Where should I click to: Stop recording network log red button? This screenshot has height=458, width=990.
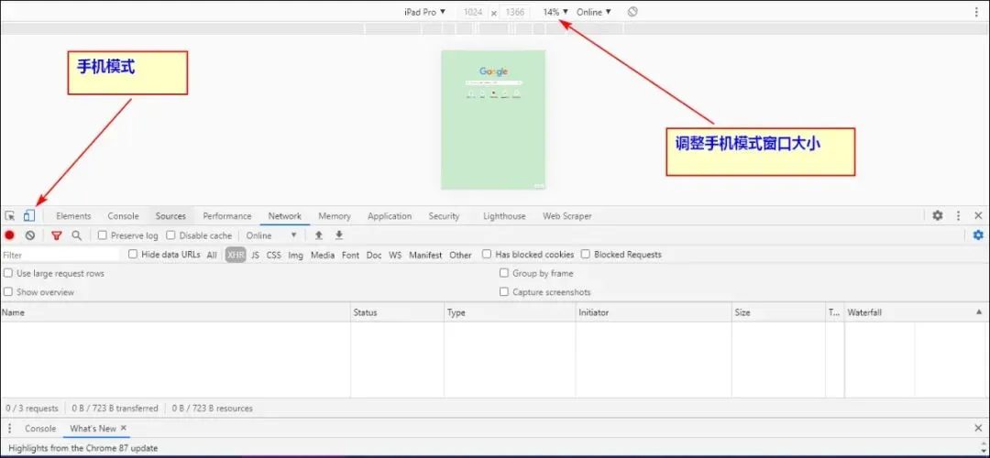9,235
